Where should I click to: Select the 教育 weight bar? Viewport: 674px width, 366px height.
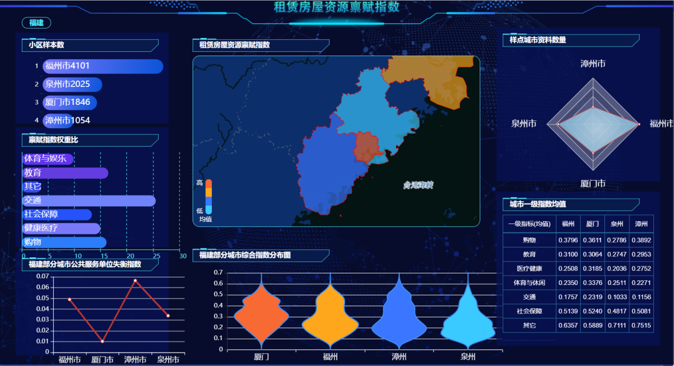coord(65,173)
